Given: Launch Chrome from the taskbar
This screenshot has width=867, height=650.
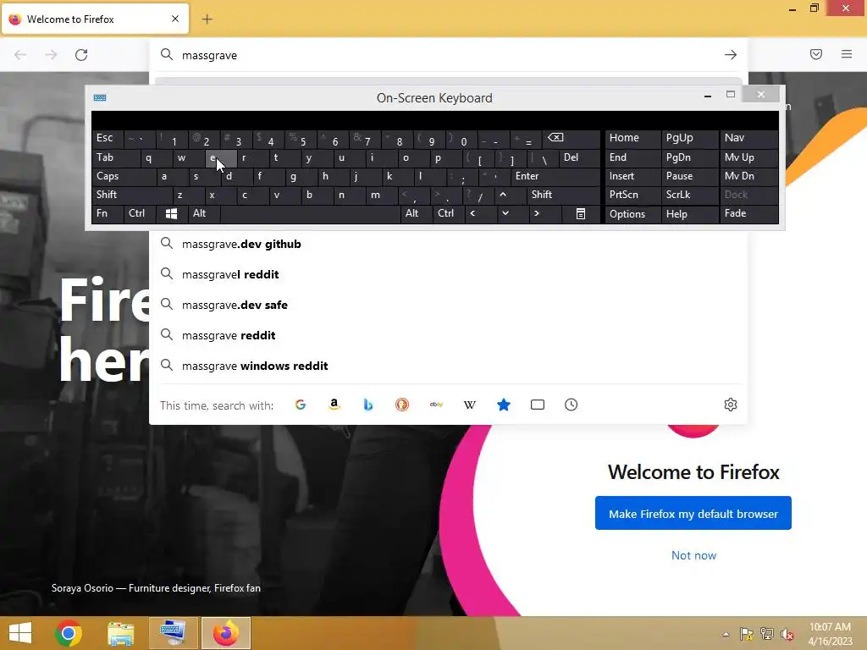Looking at the screenshot, I should coord(69,633).
